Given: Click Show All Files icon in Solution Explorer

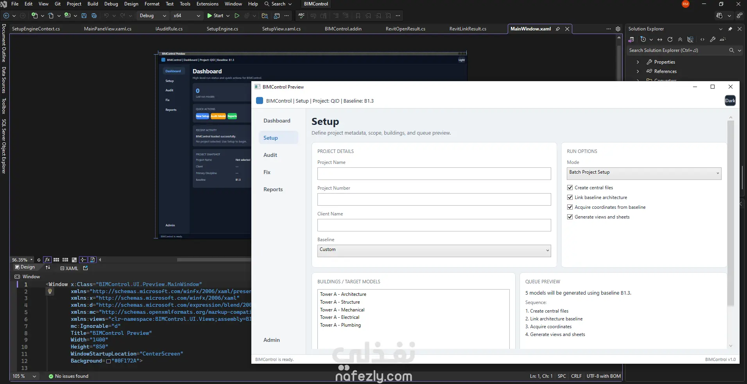Looking at the screenshot, I should 690,39.
